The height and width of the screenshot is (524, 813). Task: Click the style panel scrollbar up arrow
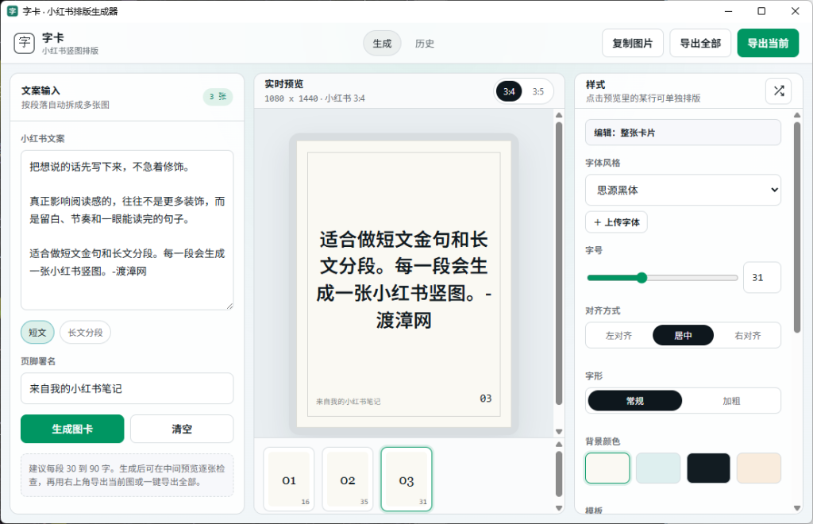pos(797,115)
